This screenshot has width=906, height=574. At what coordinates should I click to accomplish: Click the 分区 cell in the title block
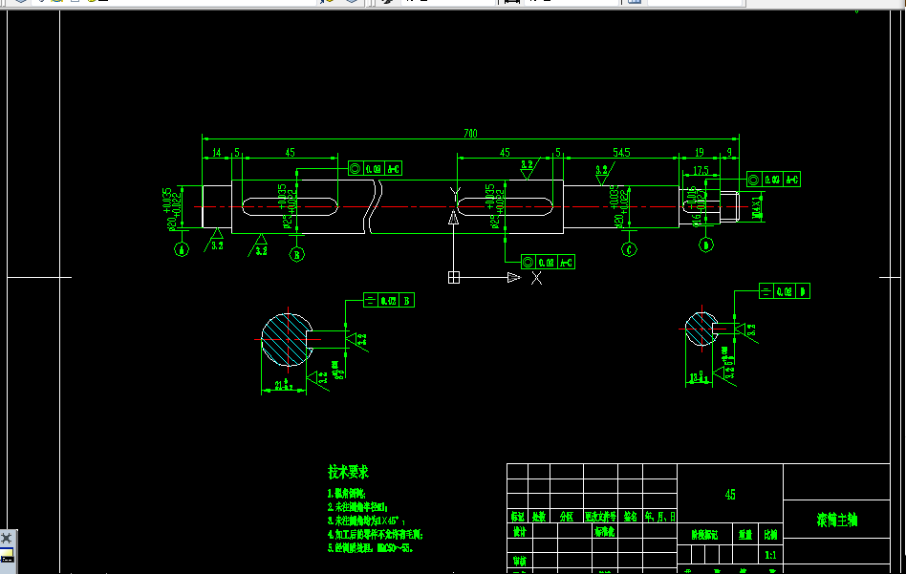tap(566, 517)
